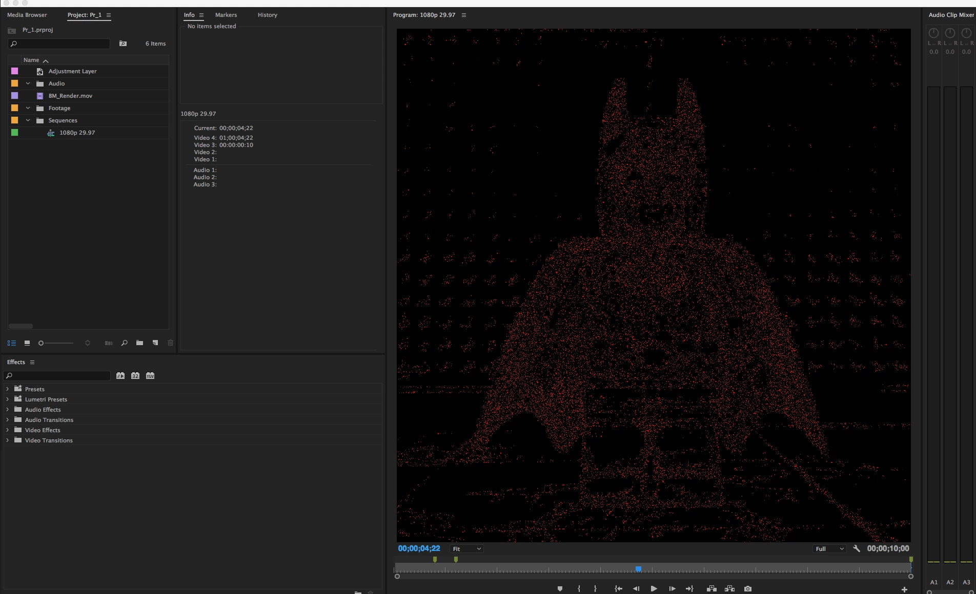Viewport: 976px width, 594px height.
Task: Click green label swatch for 1080p 29.97
Action: (14, 133)
